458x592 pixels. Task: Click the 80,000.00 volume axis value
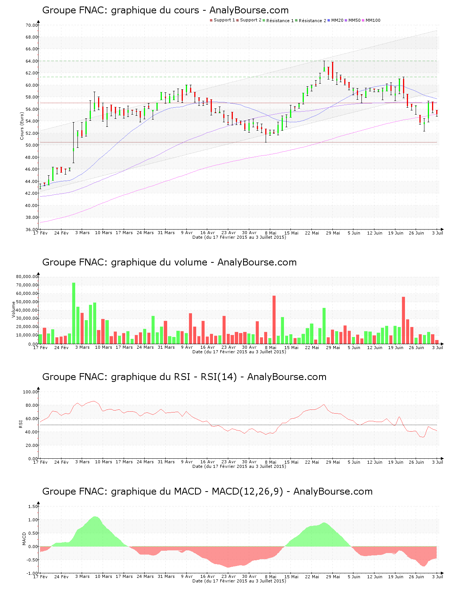coord(27,277)
